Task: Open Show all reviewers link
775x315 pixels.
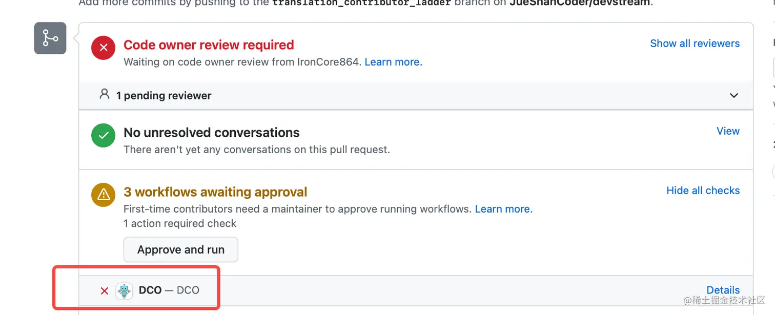Action: pos(695,44)
